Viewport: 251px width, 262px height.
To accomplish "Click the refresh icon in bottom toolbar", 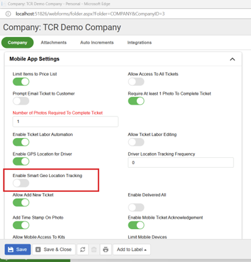I will (83, 249).
